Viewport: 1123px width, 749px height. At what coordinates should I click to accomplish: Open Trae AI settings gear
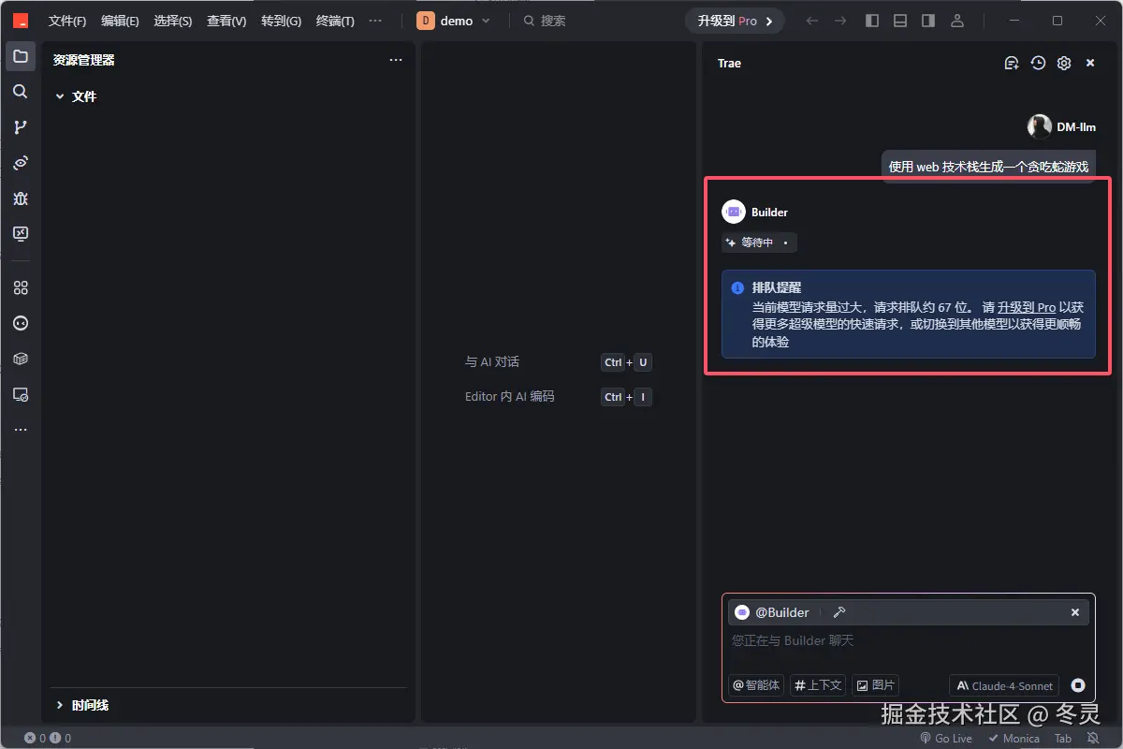(x=1063, y=63)
